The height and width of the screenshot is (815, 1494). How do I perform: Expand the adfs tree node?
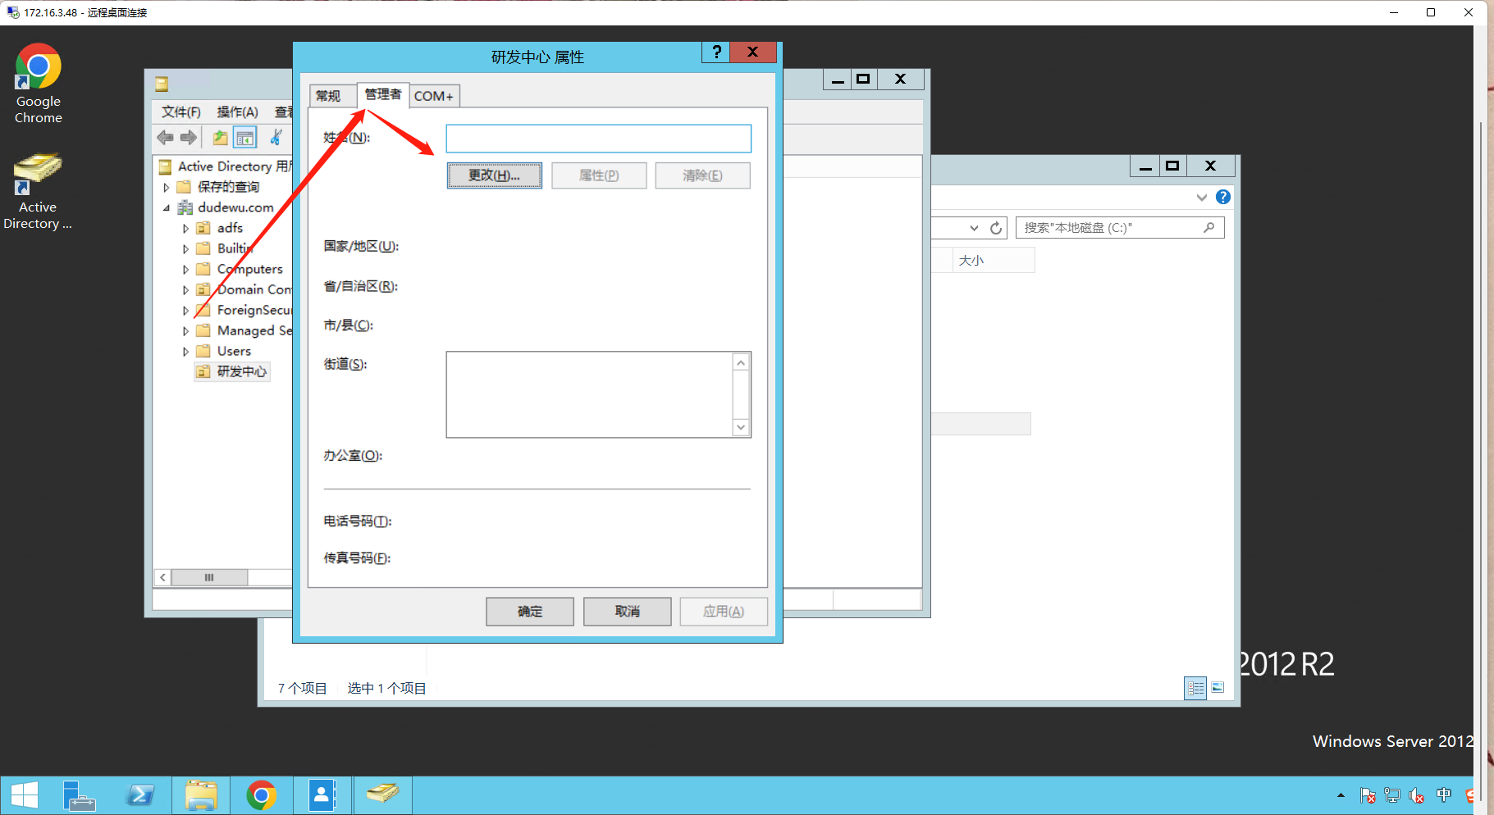(185, 229)
